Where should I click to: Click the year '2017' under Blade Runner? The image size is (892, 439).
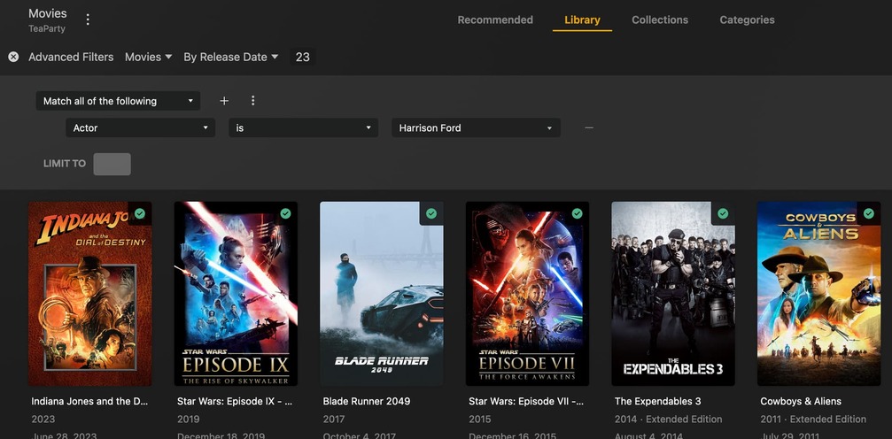pyautogui.click(x=334, y=420)
